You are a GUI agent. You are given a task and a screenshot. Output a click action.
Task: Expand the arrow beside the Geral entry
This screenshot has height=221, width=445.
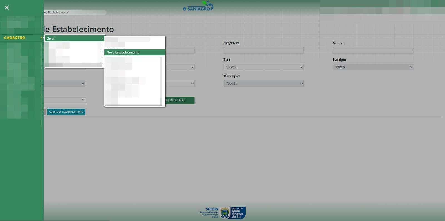pyautogui.click(x=102, y=39)
